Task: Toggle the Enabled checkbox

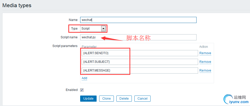Action: click(x=82, y=90)
